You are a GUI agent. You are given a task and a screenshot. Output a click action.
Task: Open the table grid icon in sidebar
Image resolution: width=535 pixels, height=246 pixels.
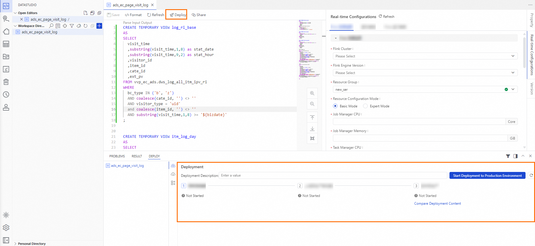click(6, 44)
